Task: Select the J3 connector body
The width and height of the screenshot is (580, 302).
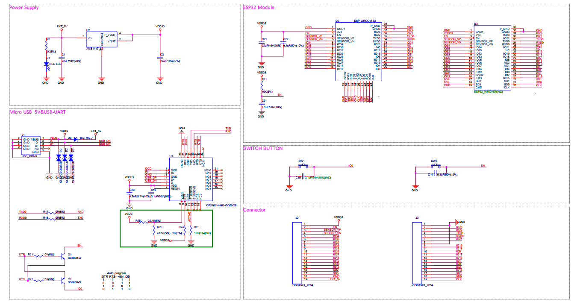Action: [x=417, y=252]
